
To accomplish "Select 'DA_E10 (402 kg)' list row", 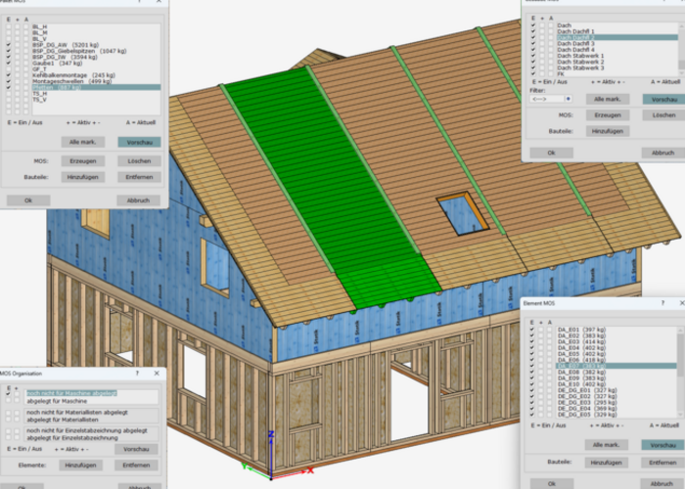I will pyautogui.click(x=616, y=384).
